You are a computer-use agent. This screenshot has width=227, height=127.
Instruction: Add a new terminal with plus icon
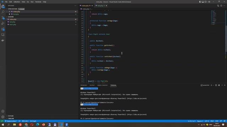(x=211, y=85)
